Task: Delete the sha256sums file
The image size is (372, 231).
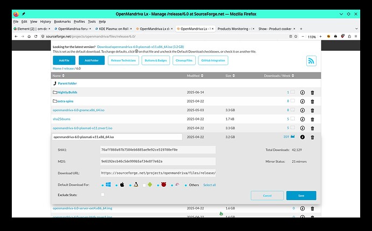Action: [313, 119]
